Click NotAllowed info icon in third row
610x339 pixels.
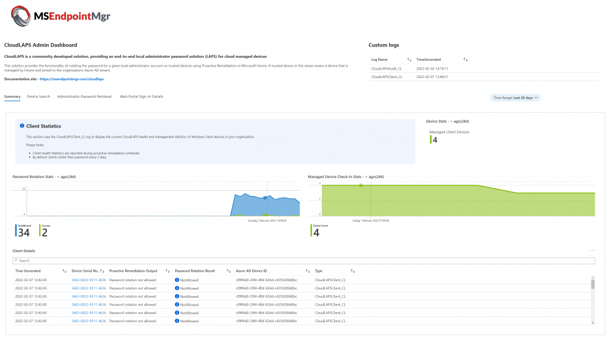177,296
